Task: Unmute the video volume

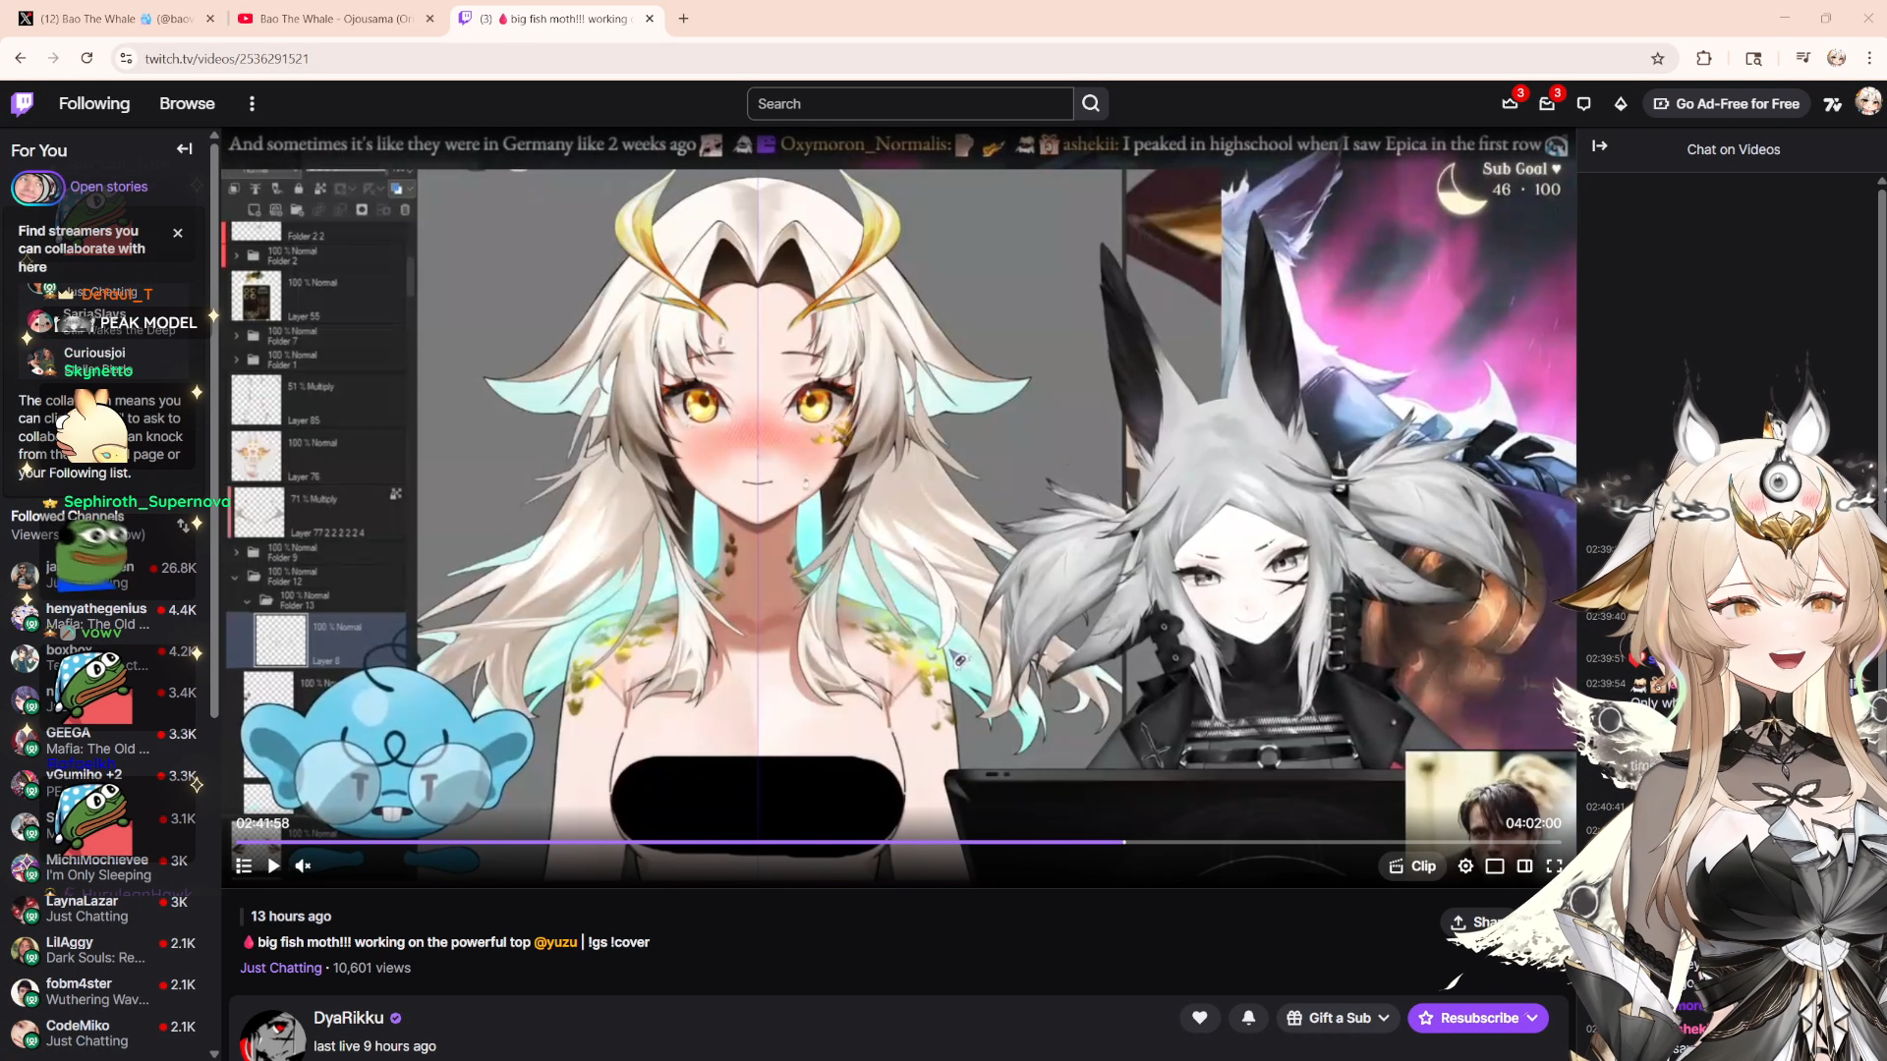Action: click(x=303, y=866)
